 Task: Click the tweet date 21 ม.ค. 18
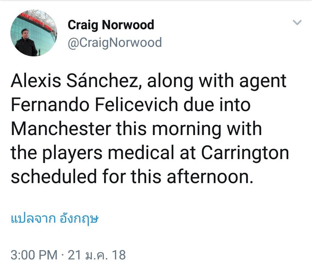tap(97, 255)
